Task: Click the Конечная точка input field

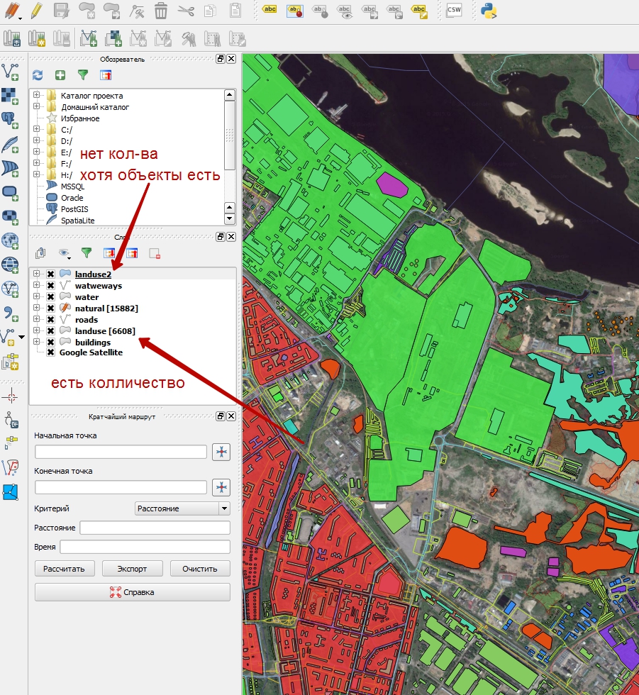Action: (121, 487)
